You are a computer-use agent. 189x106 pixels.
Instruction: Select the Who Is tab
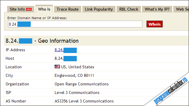(x=44, y=9)
